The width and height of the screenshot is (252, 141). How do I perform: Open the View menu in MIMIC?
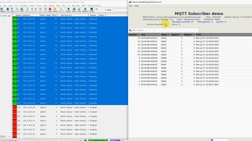point(5,5)
